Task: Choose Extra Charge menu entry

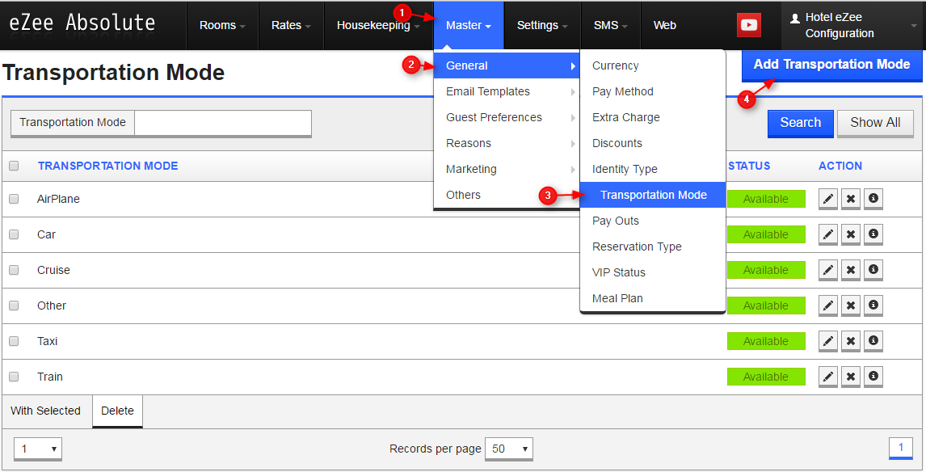Action: pos(653,117)
